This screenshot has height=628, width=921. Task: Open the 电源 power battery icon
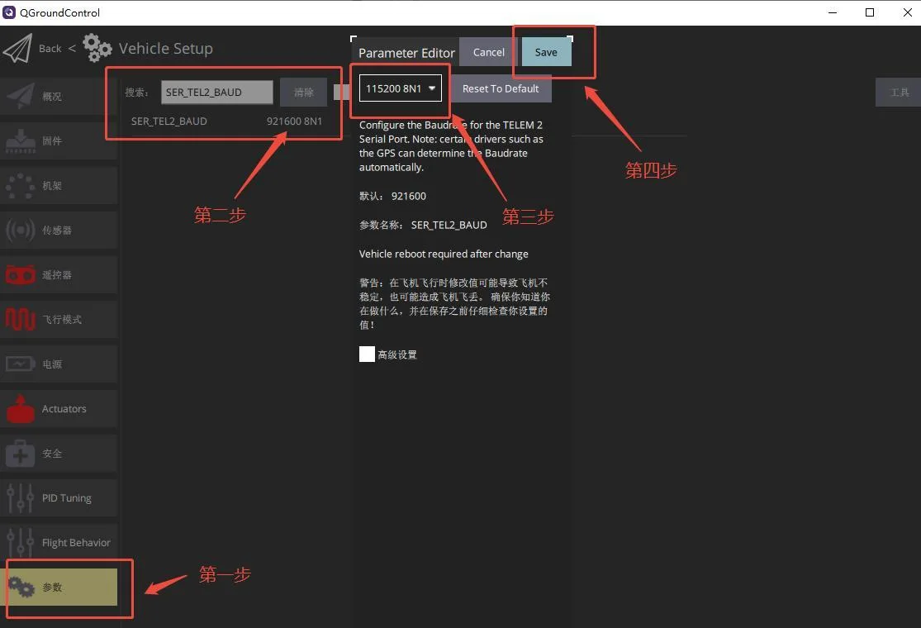[x=21, y=364]
